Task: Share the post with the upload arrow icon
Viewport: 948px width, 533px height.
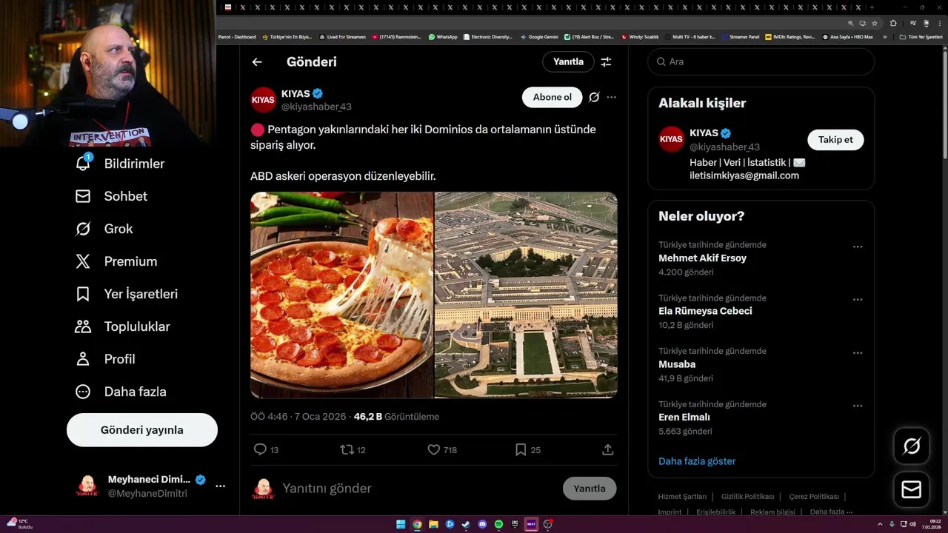Action: click(x=608, y=449)
